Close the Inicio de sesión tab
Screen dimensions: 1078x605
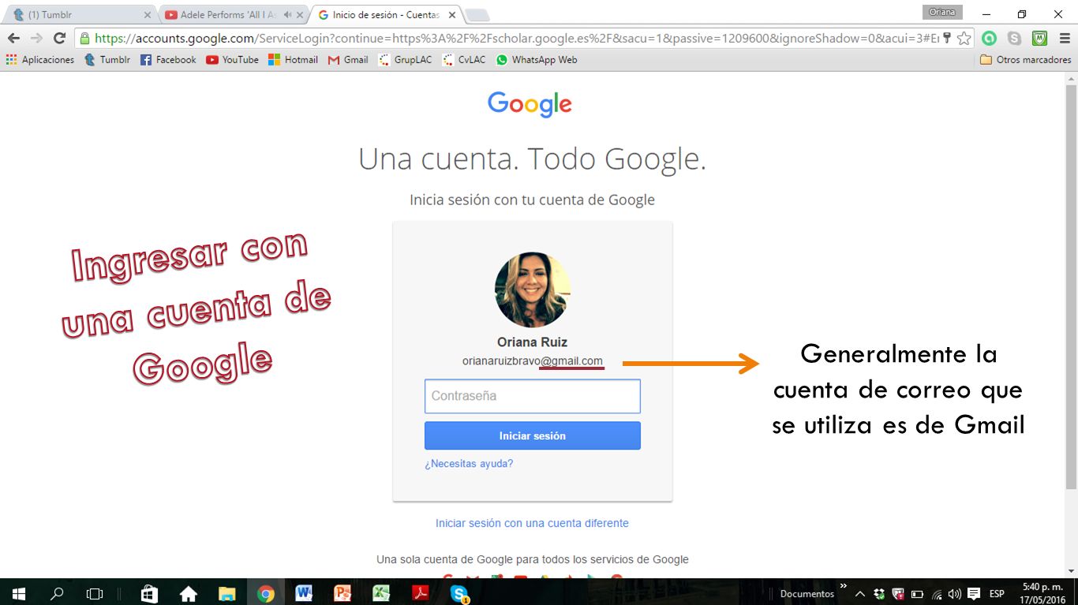click(x=452, y=15)
